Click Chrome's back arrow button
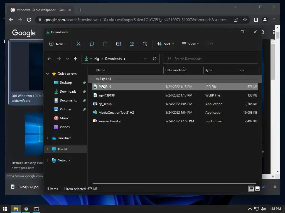Viewport: 285px width, 213px height. pyautogui.click(x=11, y=20)
